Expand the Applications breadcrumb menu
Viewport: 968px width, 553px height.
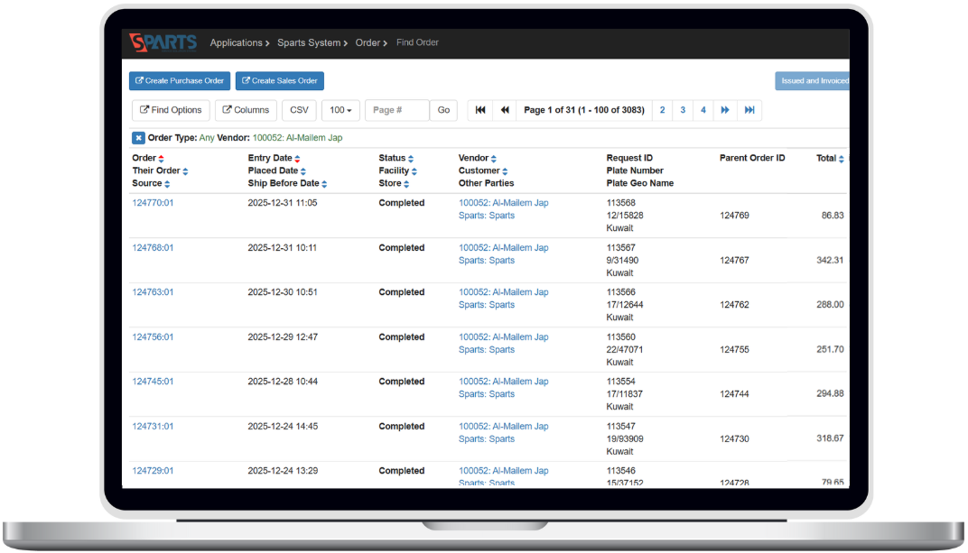point(239,42)
